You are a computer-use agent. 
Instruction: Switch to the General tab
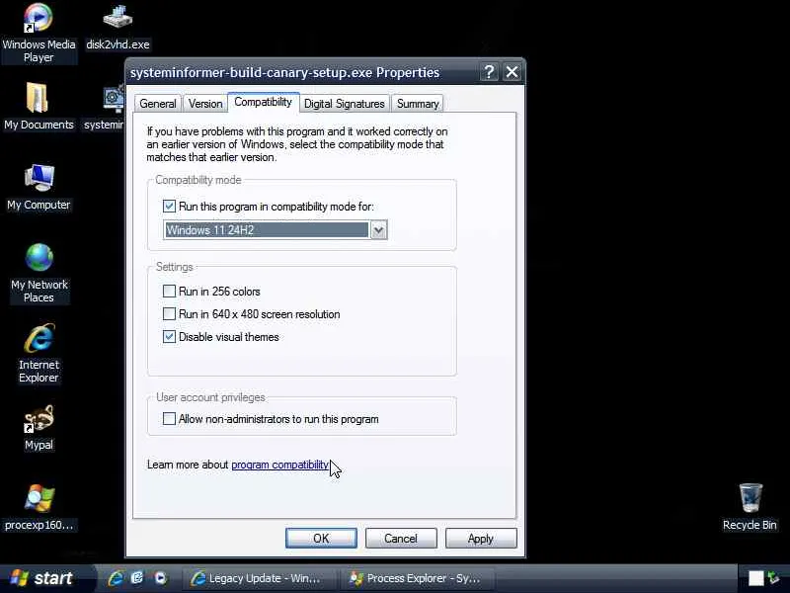158,104
